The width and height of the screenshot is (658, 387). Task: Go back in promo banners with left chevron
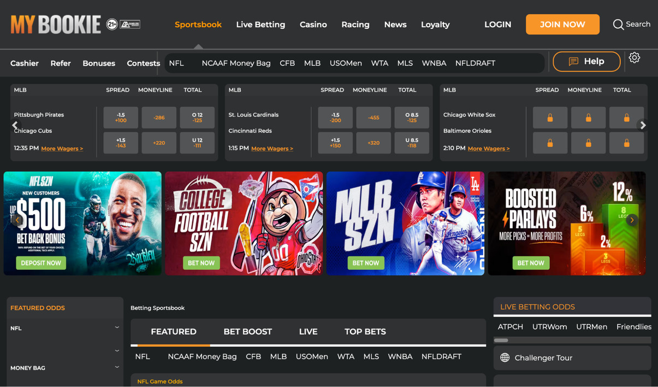(17, 220)
